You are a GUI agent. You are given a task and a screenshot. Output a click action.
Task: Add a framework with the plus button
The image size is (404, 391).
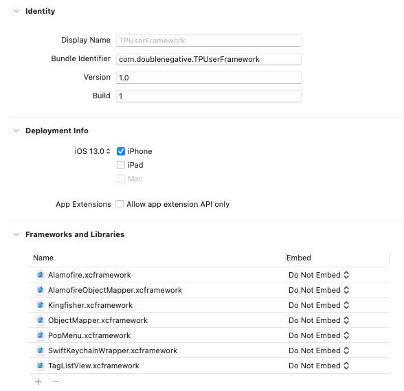(x=38, y=381)
